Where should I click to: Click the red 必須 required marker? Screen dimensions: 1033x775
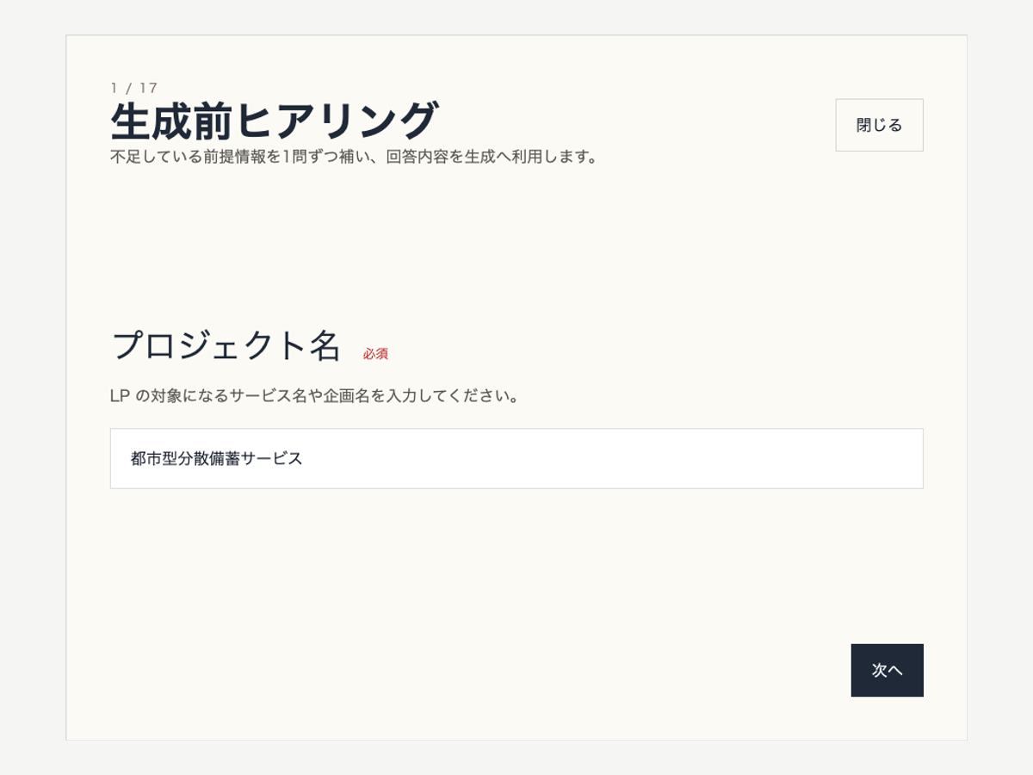[x=375, y=354]
